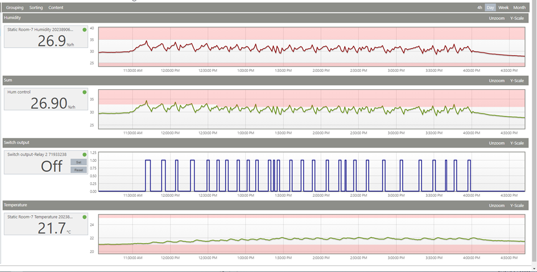Unzoom the Sum chart
This screenshot has height=272, width=537.
(x=496, y=81)
